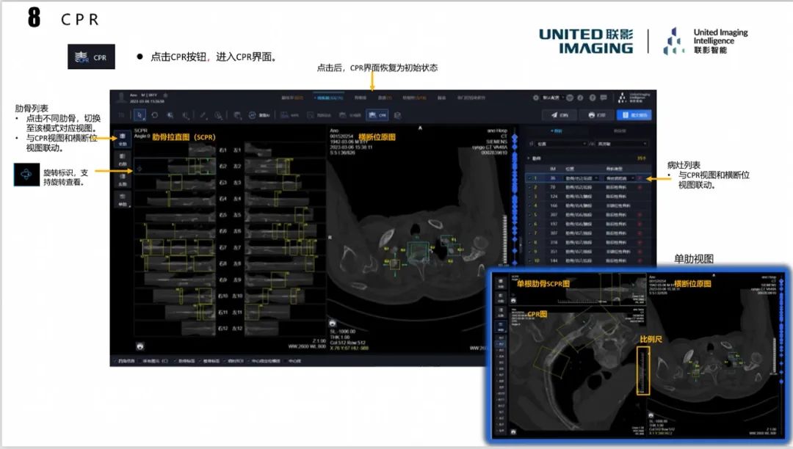
Task: Select the 左肋 left-ribs mode in the sidebar
Action: [123, 180]
